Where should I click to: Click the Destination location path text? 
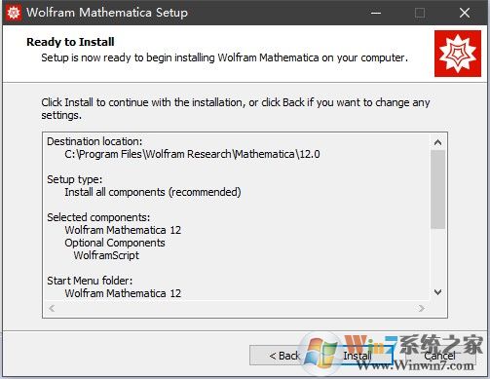pyautogui.click(x=192, y=154)
